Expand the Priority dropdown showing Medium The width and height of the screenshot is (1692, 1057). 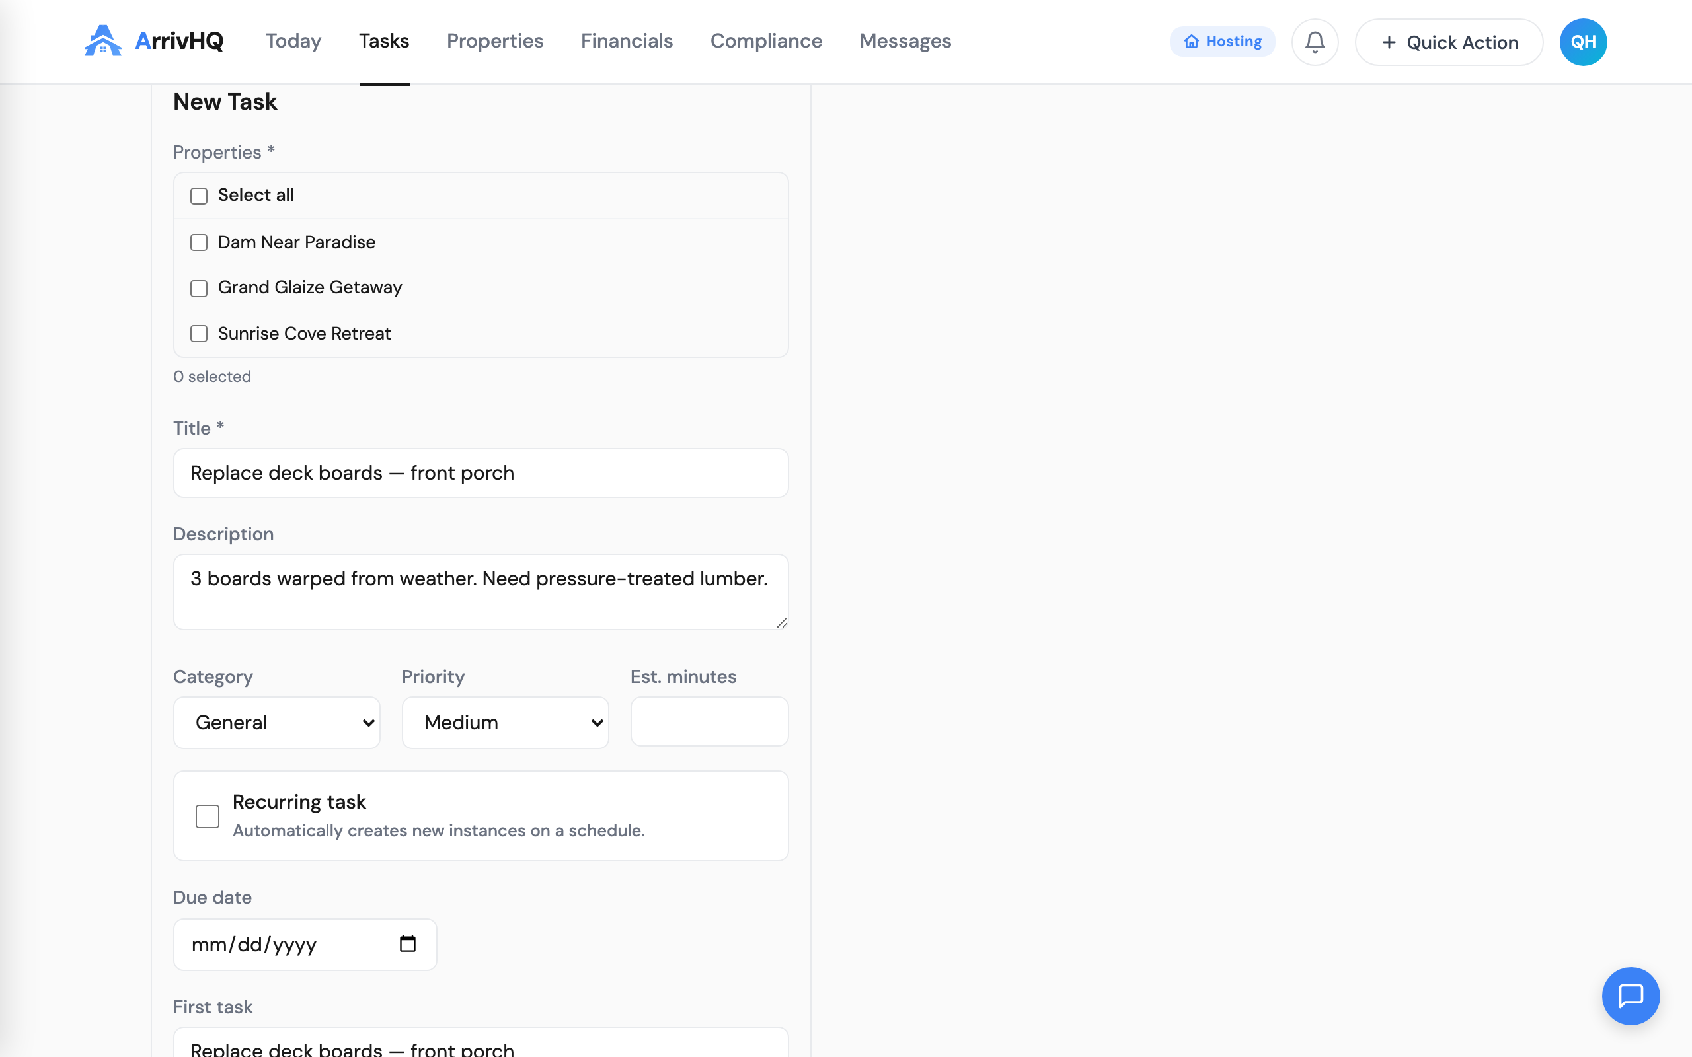pos(506,722)
